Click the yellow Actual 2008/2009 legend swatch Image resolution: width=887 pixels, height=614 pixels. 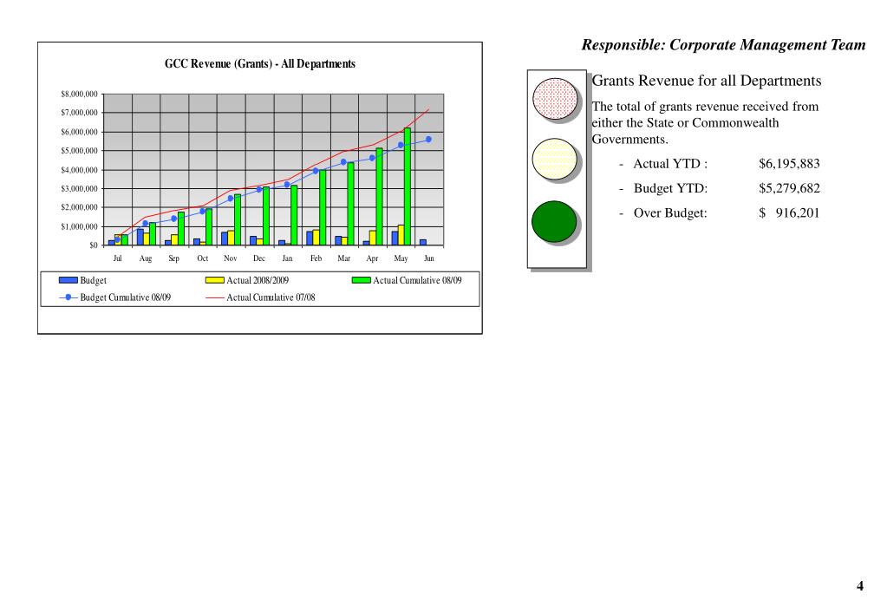coord(214,280)
